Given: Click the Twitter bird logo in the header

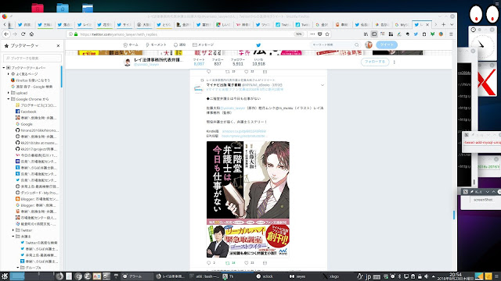Looking at the screenshot, I should [258, 45].
